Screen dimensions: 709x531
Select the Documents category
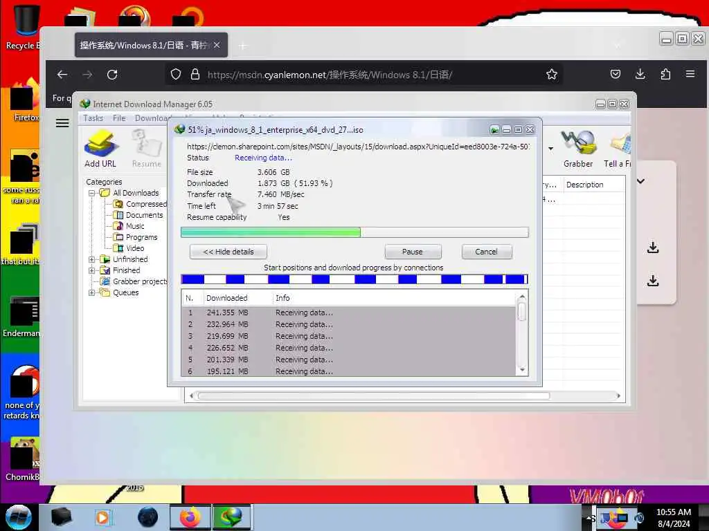click(x=138, y=215)
